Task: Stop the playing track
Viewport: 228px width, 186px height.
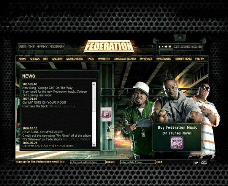Action: (x=163, y=47)
